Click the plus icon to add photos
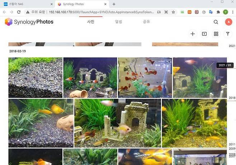This screenshot has width=236, height=165. [x=193, y=34]
